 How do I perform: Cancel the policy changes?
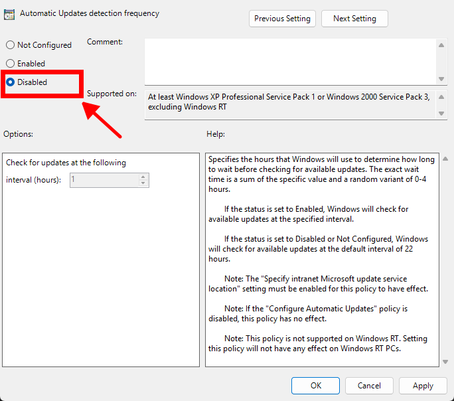click(x=369, y=386)
